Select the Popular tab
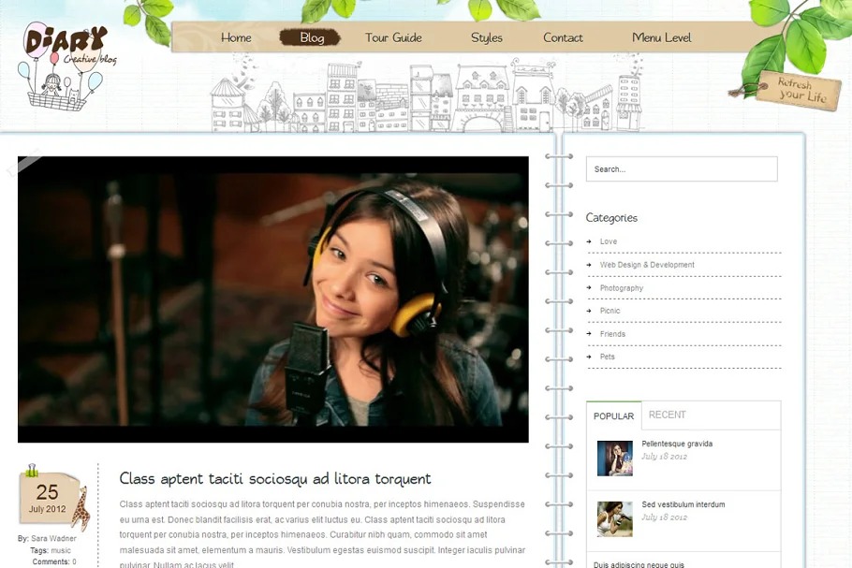852x568 pixels. point(613,415)
